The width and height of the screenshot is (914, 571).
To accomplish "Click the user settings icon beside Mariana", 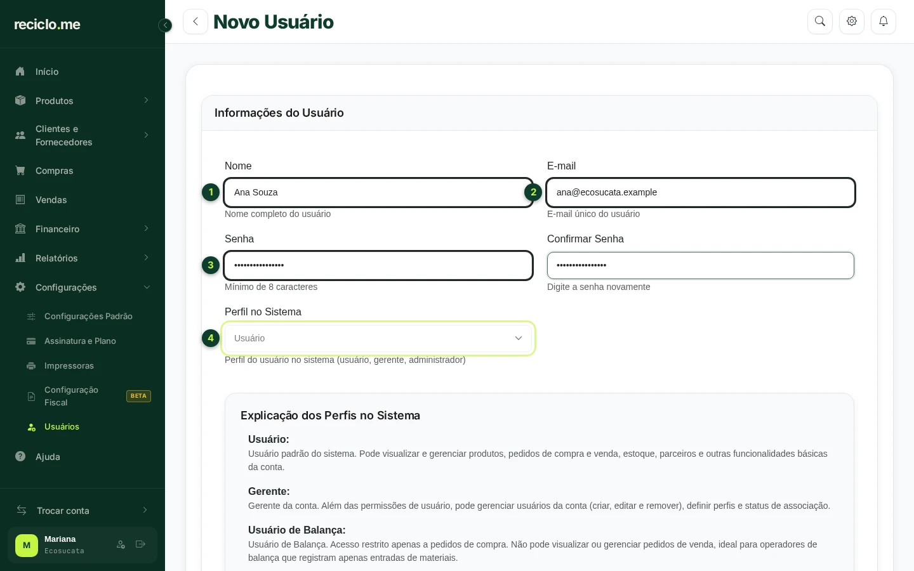I will 121,544.
